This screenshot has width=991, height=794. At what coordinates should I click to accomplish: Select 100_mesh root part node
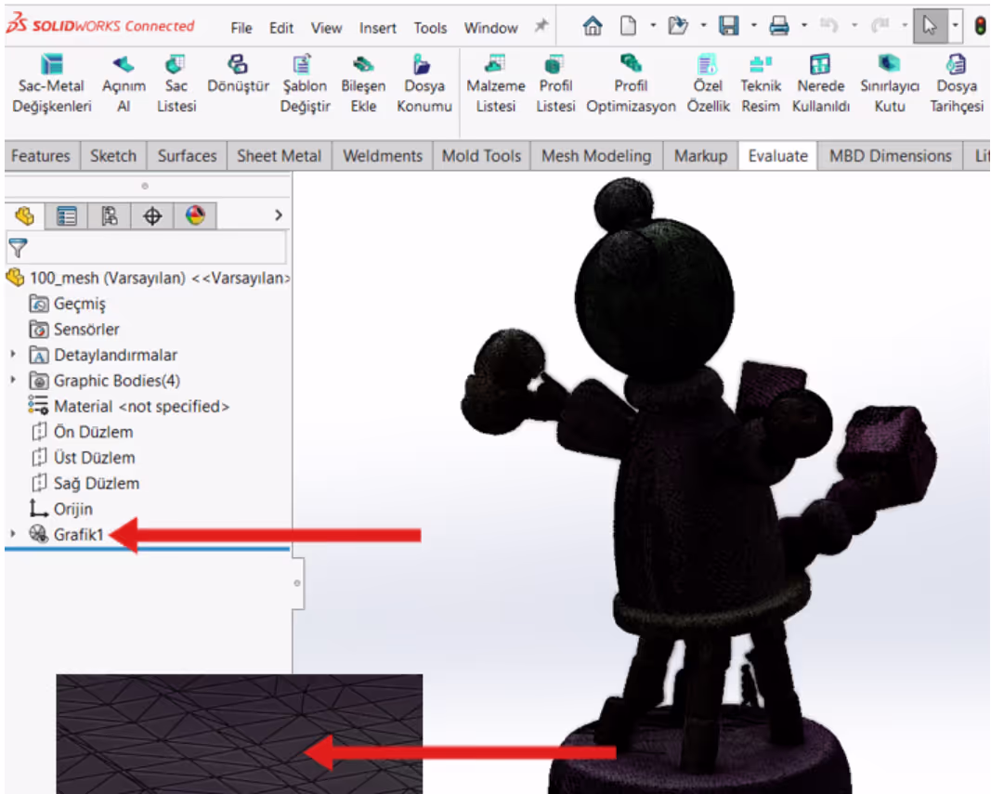(x=148, y=279)
